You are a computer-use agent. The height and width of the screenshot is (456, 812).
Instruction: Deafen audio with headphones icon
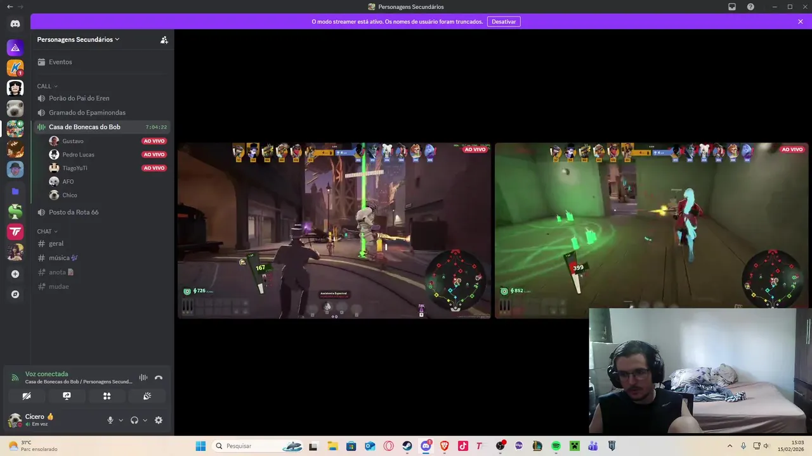[x=134, y=420]
